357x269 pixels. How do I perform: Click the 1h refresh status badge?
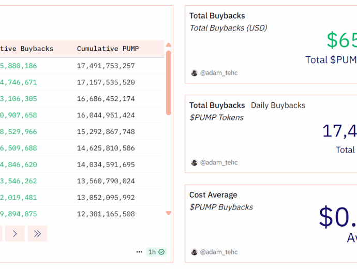(x=156, y=252)
